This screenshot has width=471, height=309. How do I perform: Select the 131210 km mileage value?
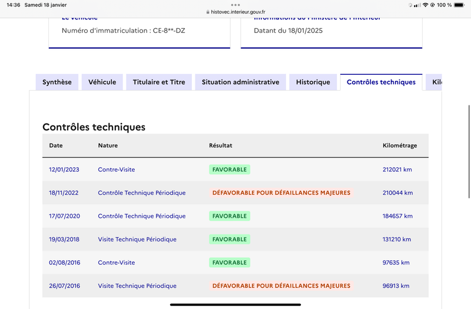(x=396, y=240)
